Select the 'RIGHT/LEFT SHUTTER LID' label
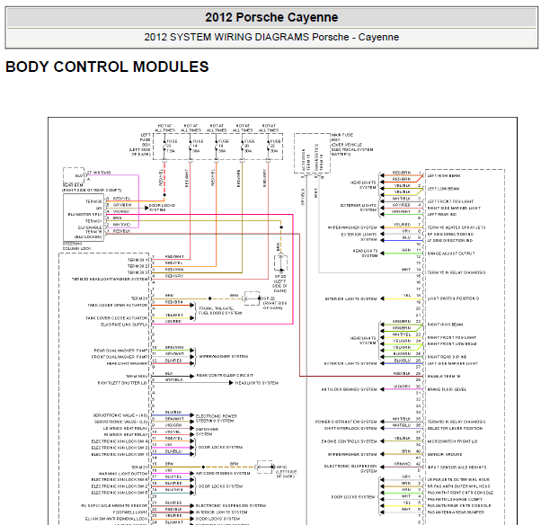This screenshot has height=525, width=541. (122, 383)
